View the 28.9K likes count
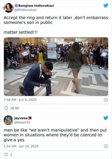 point(15,108)
